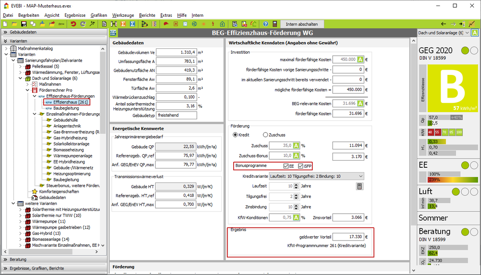Image resolution: width=481 pixels, height=275 pixels.
Task: Click the forward arrow navigation icon
Action: pyautogui.click(x=453, y=24)
